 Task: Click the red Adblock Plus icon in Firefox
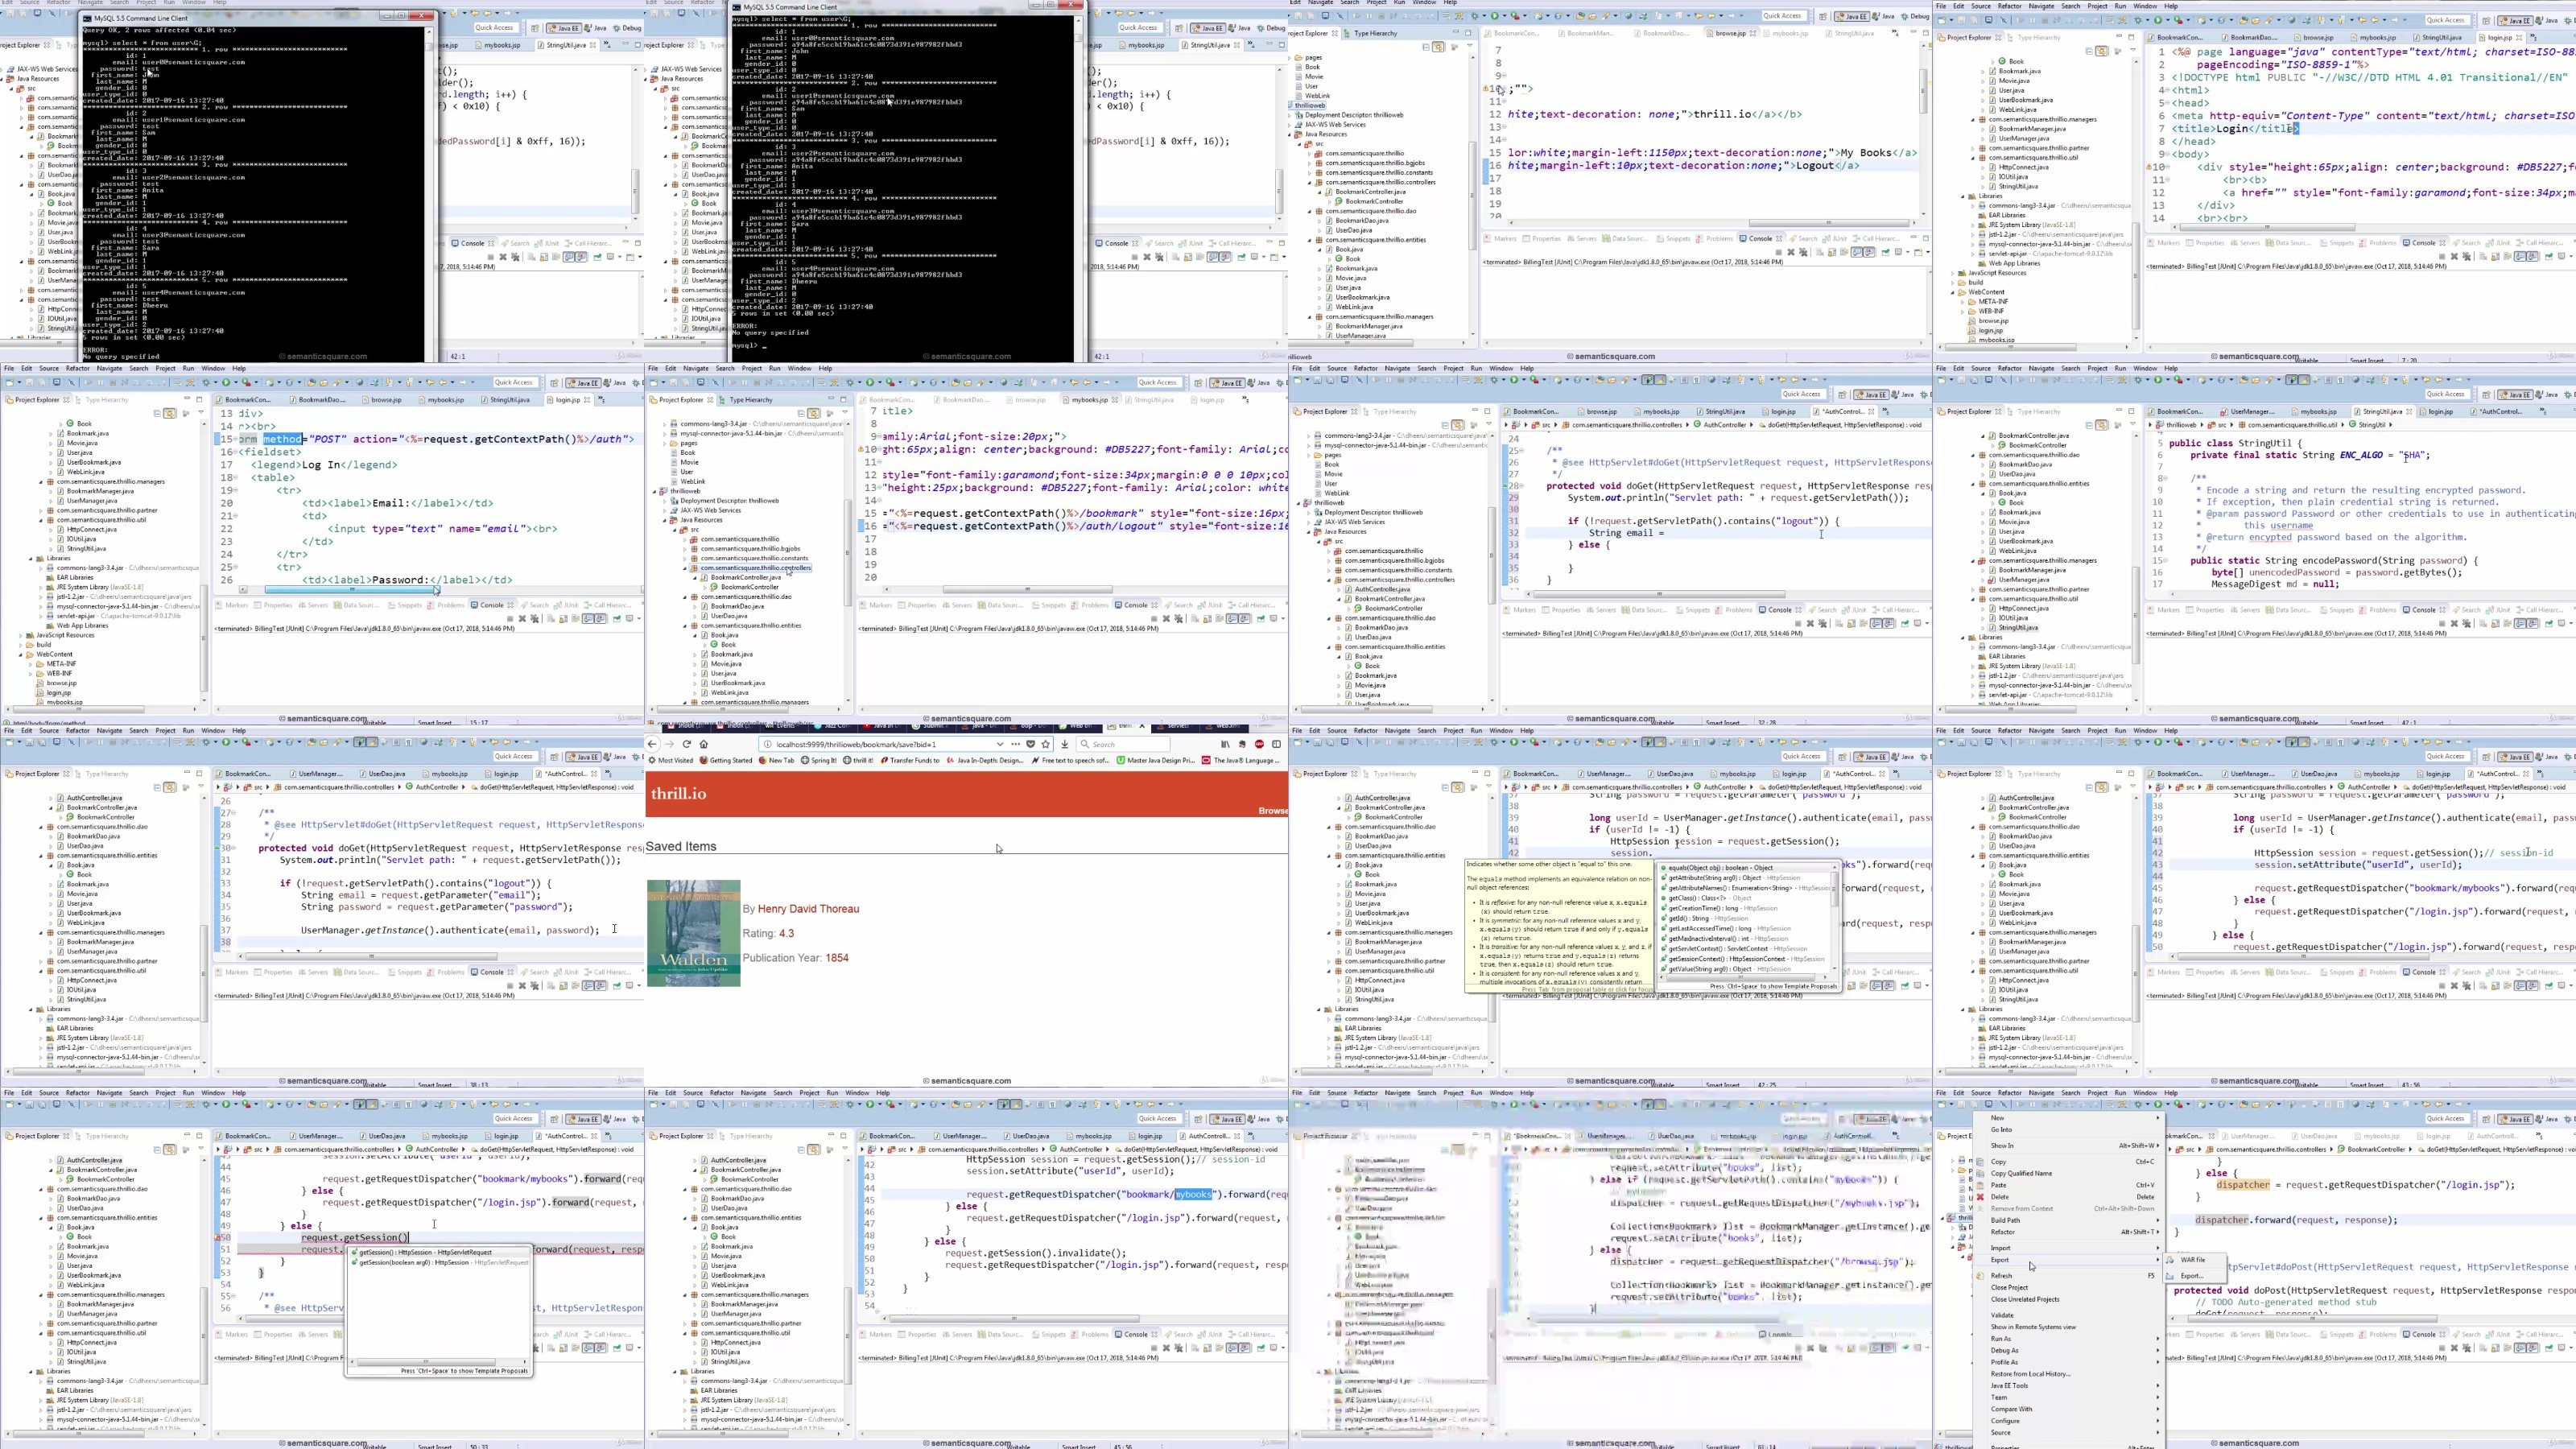pyautogui.click(x=1260, y=744)
